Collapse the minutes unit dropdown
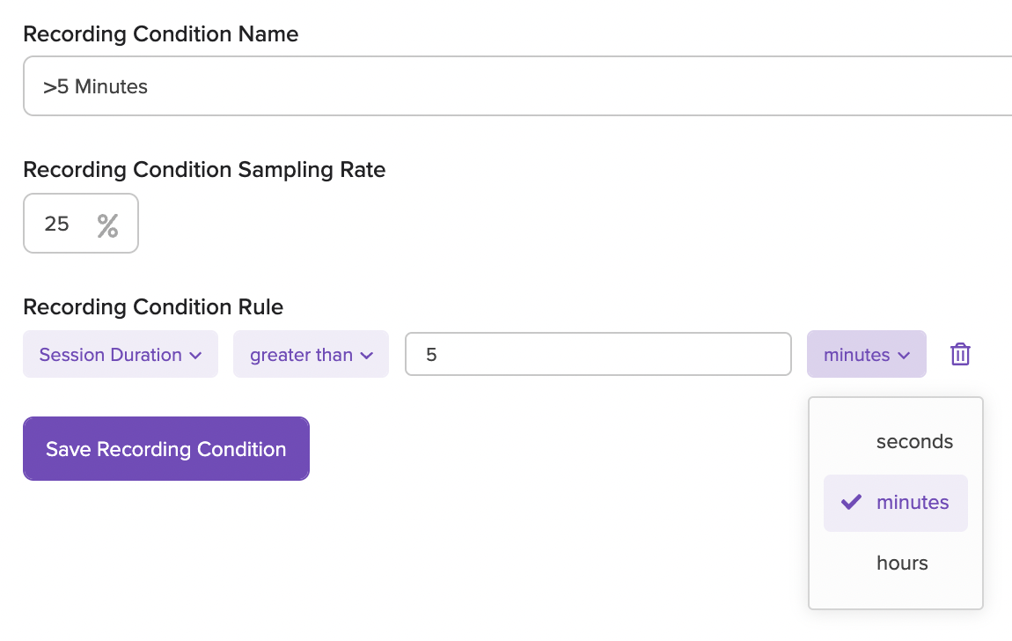Viewport: 1012px width, 641px height. (866, 355)
